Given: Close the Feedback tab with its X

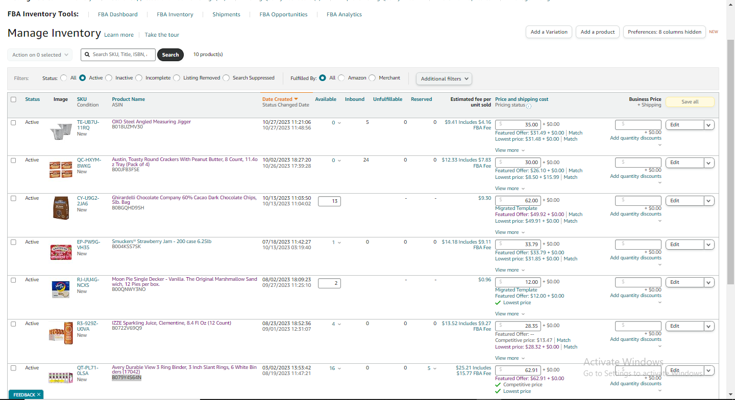Looking at the screenshot, I should tap(39, 395).
